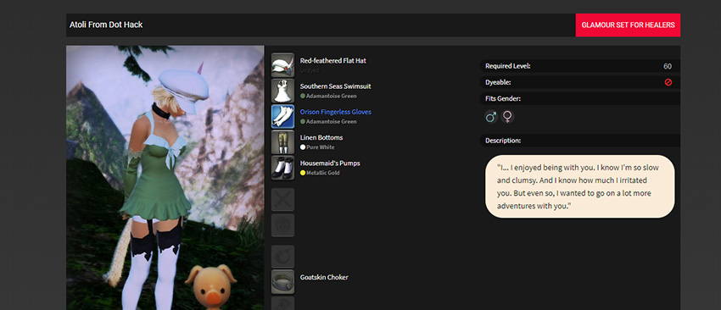Click the empty earring slot above Goatskin Choker

pyautogui.click(x=282, y=257)
